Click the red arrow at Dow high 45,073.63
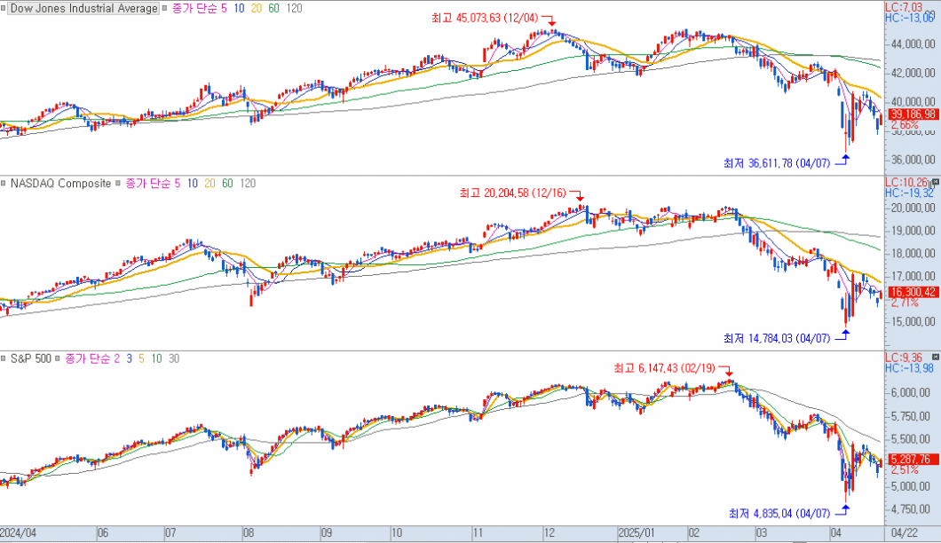Screen dimensions: 941x543 [550, 20]
